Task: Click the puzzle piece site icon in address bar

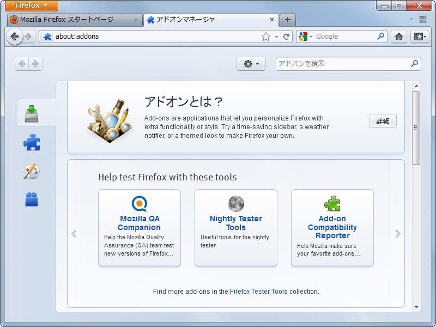Action: pos(47,37)
